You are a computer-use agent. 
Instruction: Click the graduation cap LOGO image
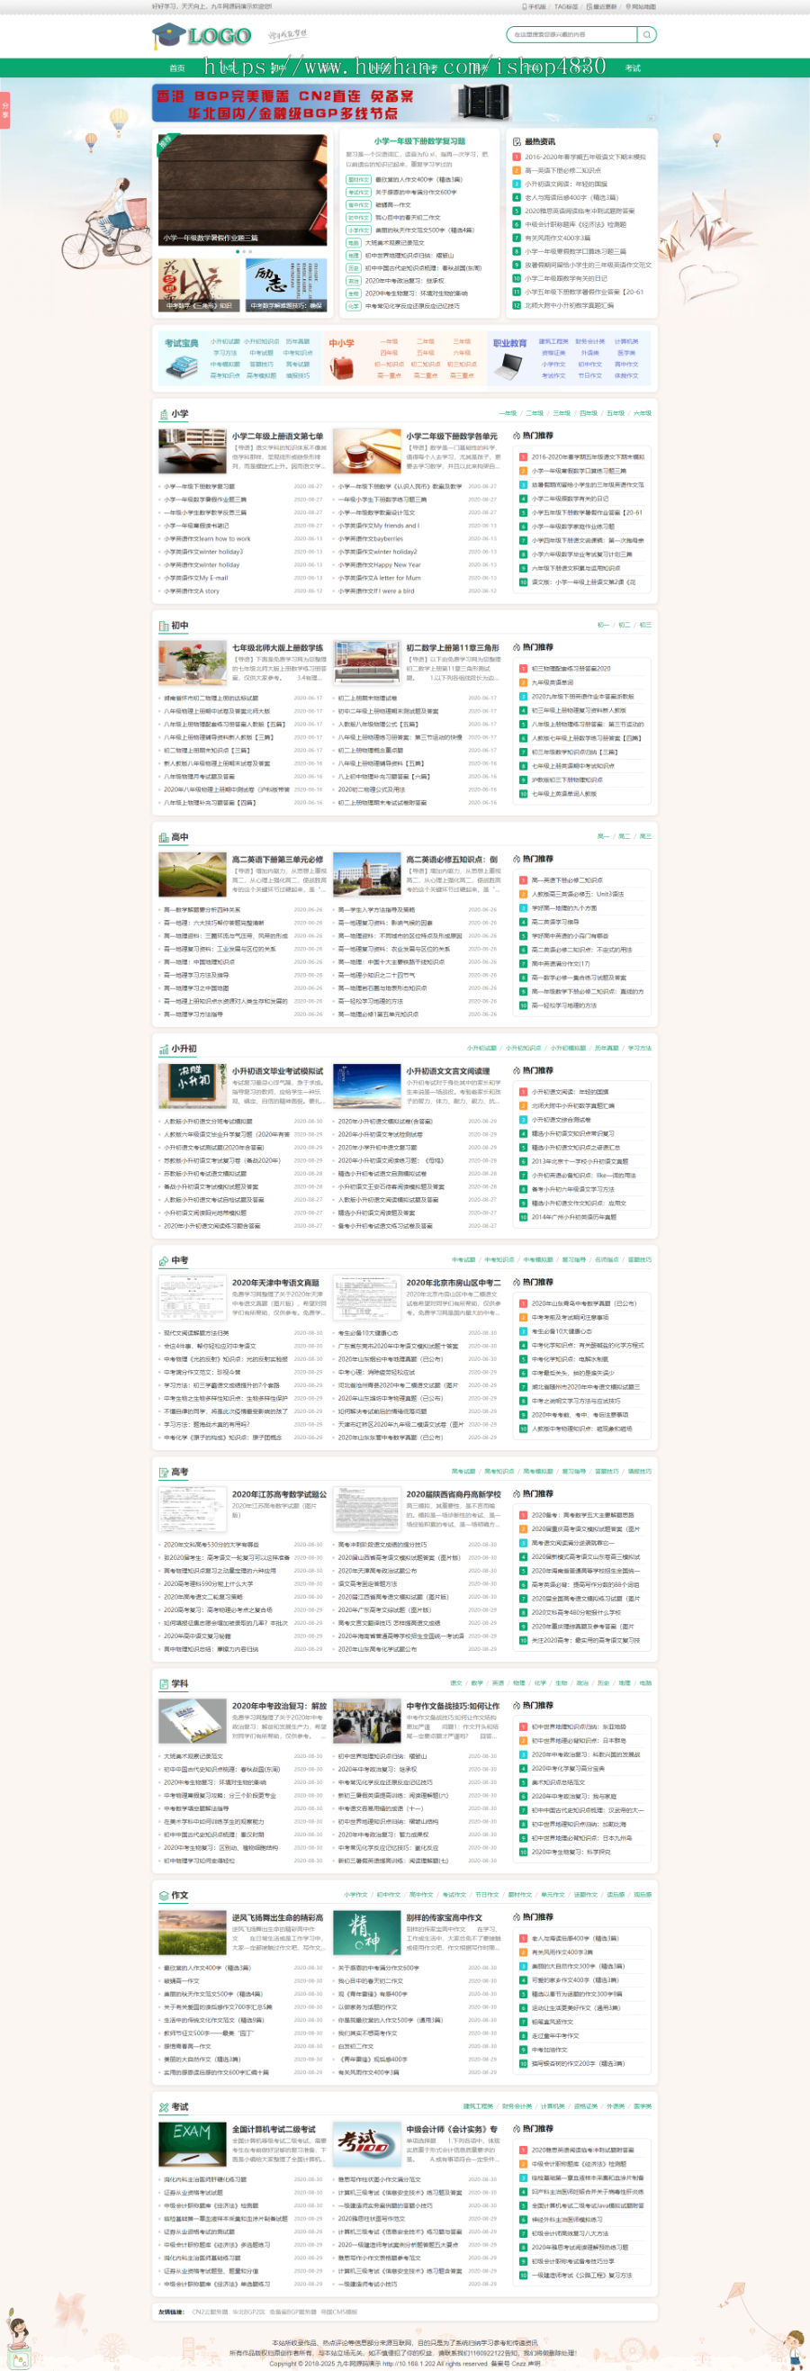(202, 36)
